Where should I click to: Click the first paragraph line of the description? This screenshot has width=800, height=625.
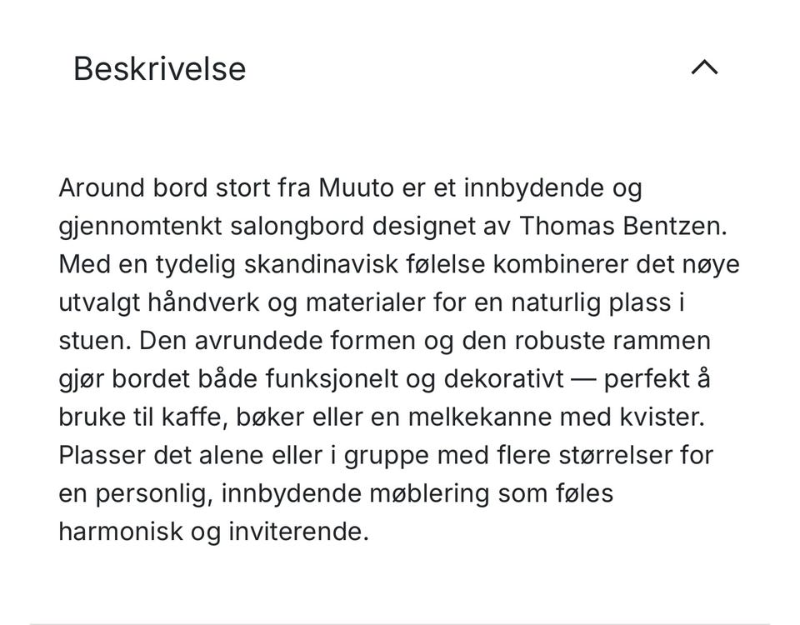click(x=350, y=187)
